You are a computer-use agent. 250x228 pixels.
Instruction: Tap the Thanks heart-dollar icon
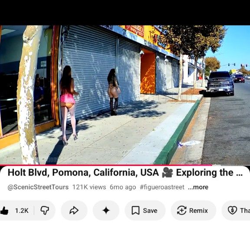tap(232, 211)
